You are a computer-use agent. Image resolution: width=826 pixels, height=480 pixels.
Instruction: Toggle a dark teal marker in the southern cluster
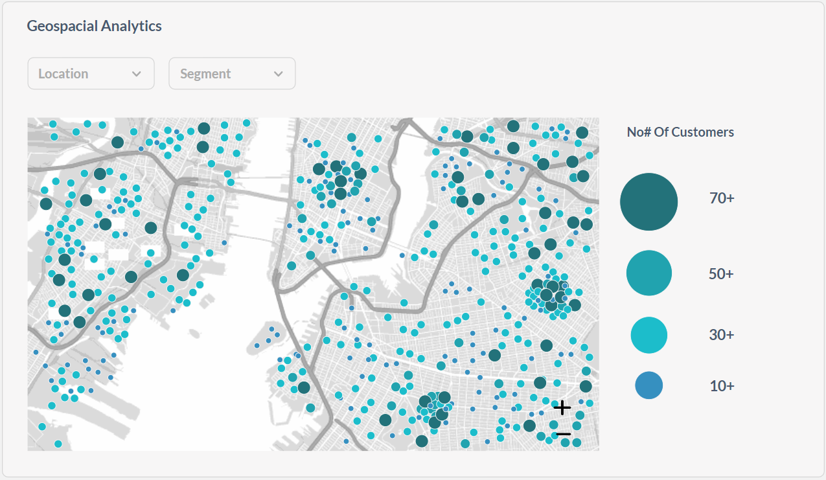pyautogui.click(x=443, y=397)
